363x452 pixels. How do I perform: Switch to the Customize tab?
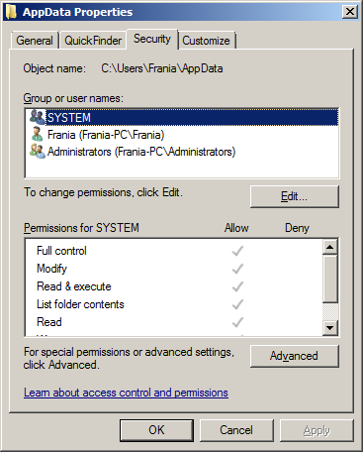click(206, 41)
